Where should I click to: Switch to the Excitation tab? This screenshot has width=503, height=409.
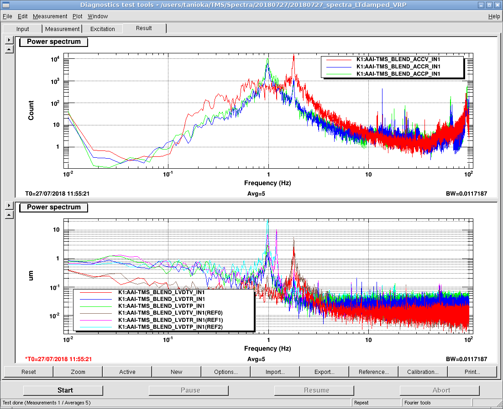pyautogui.click(x=103, y=29)
